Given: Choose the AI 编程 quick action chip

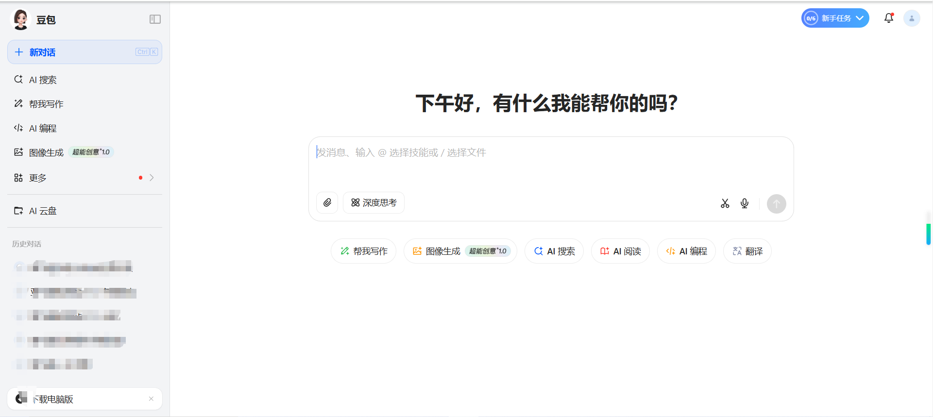Looking at the screenshot, I should pos(686,251).
